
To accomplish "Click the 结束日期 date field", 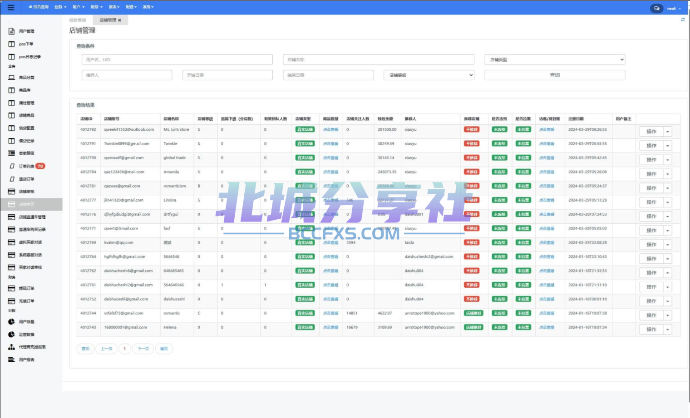I will tap(328, 75).
